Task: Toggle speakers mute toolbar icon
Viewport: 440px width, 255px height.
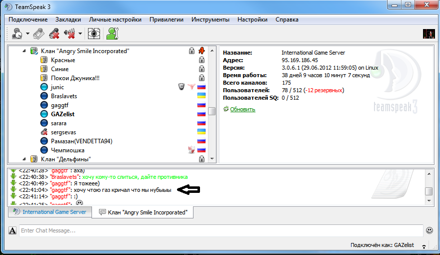Action: pyautogui.click(x=69, y=34)
